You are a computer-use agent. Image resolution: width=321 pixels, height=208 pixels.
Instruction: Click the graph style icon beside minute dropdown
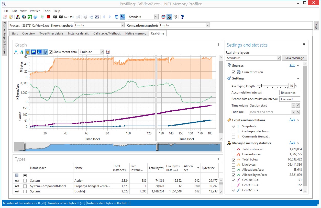click(x=108, y=52)
